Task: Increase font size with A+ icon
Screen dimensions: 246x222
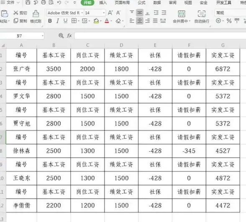Action: click(110, 13)
